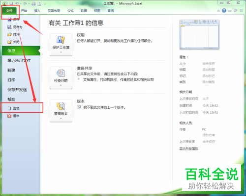Click 打开 (Open) folder item in sidebar

tap(13, 34)
